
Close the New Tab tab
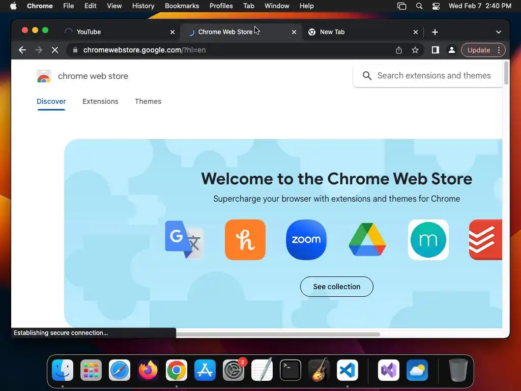point(415,32)
